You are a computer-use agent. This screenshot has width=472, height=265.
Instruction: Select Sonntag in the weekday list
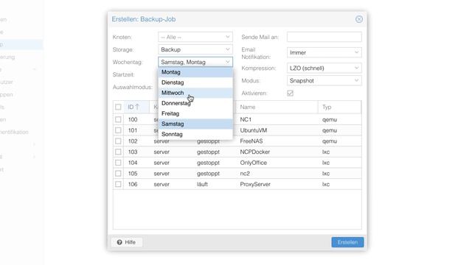[x=195, y=134]
